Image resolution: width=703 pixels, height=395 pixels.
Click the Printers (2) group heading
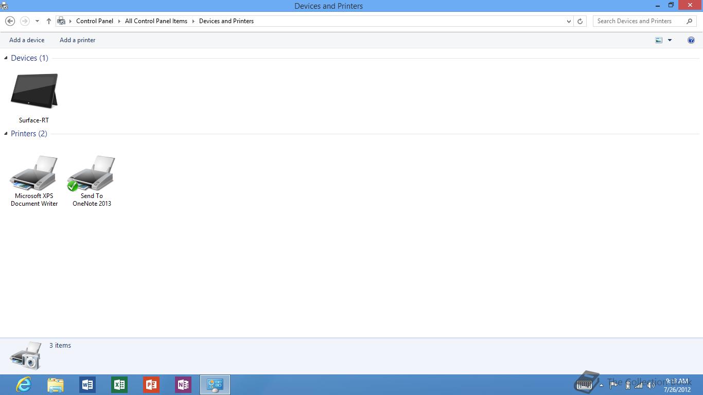tap(29, 134)
